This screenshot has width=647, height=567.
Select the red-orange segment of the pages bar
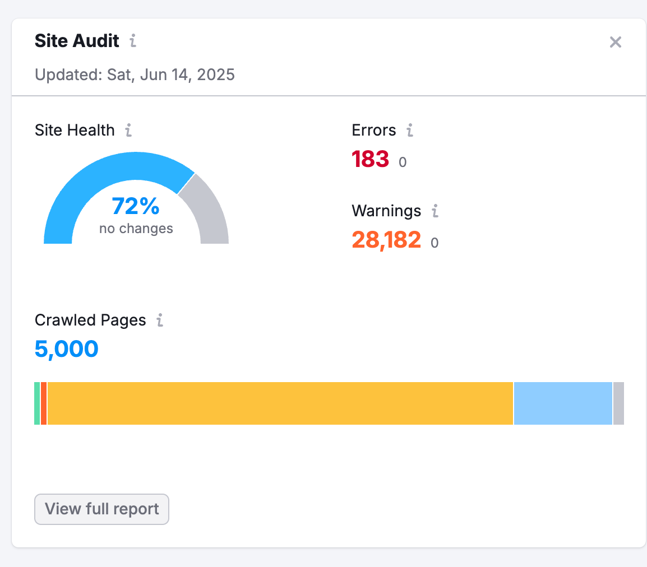pos(44,403)
